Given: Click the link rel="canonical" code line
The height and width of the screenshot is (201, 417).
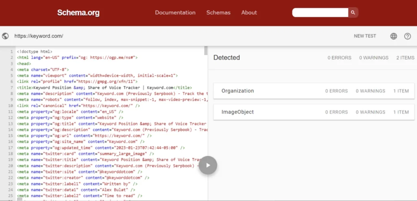Looking at the screenshot, I should coord(78,106).
